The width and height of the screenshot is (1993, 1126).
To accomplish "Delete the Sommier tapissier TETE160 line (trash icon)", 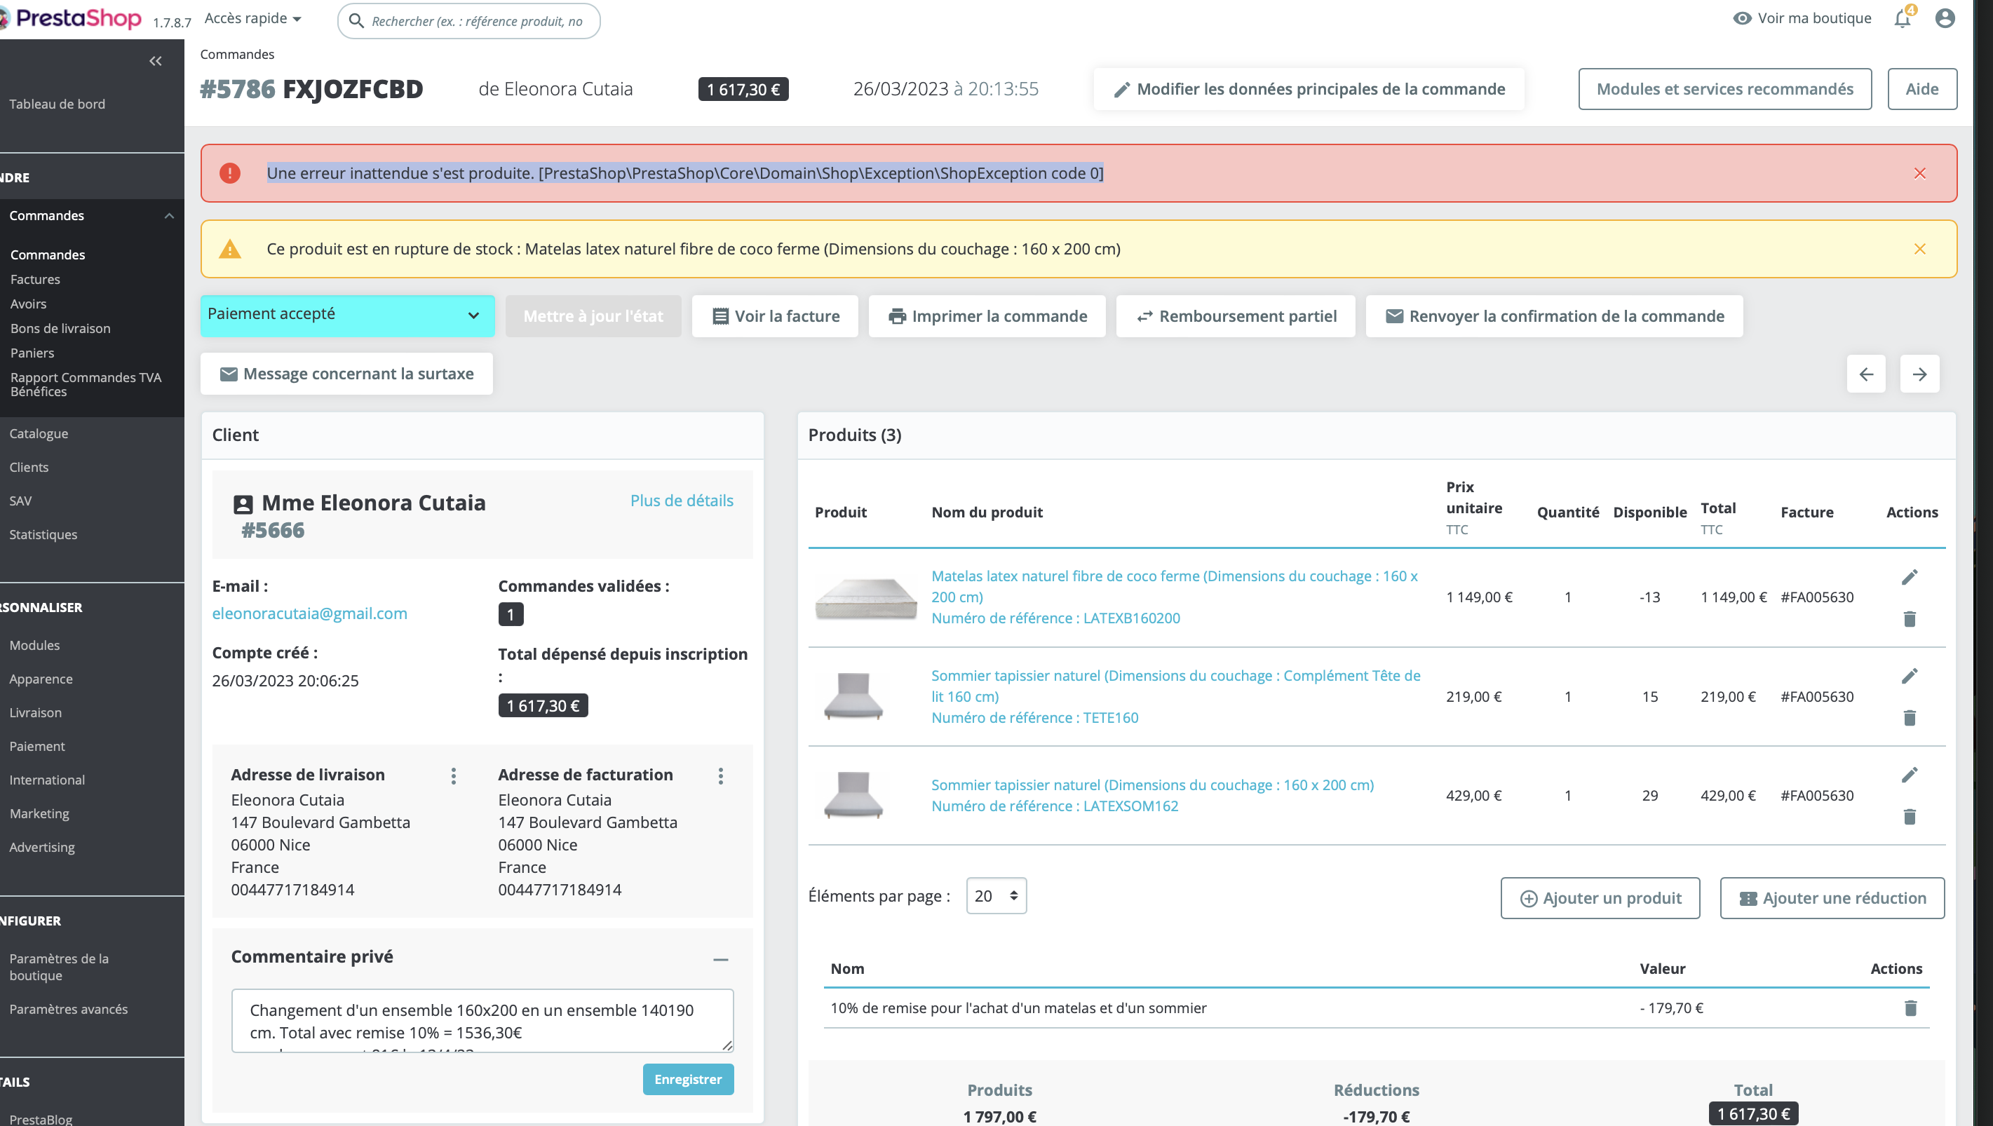I will pos(1910,719).
